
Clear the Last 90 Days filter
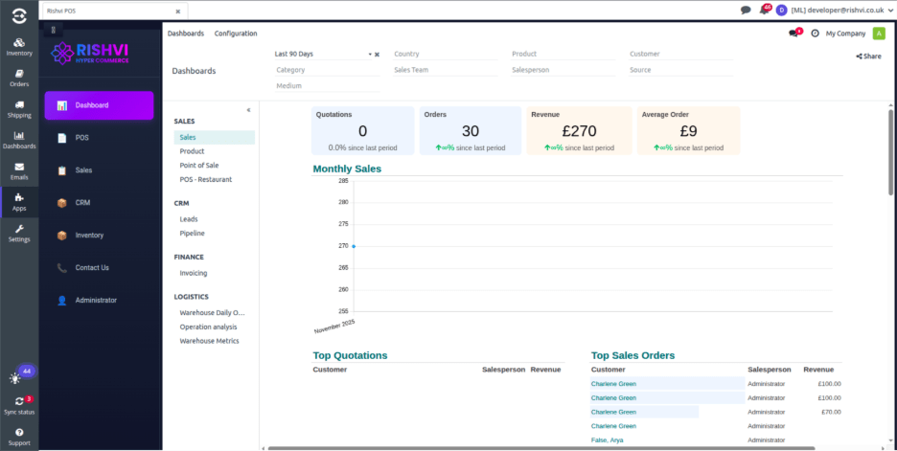coord(377,55)
